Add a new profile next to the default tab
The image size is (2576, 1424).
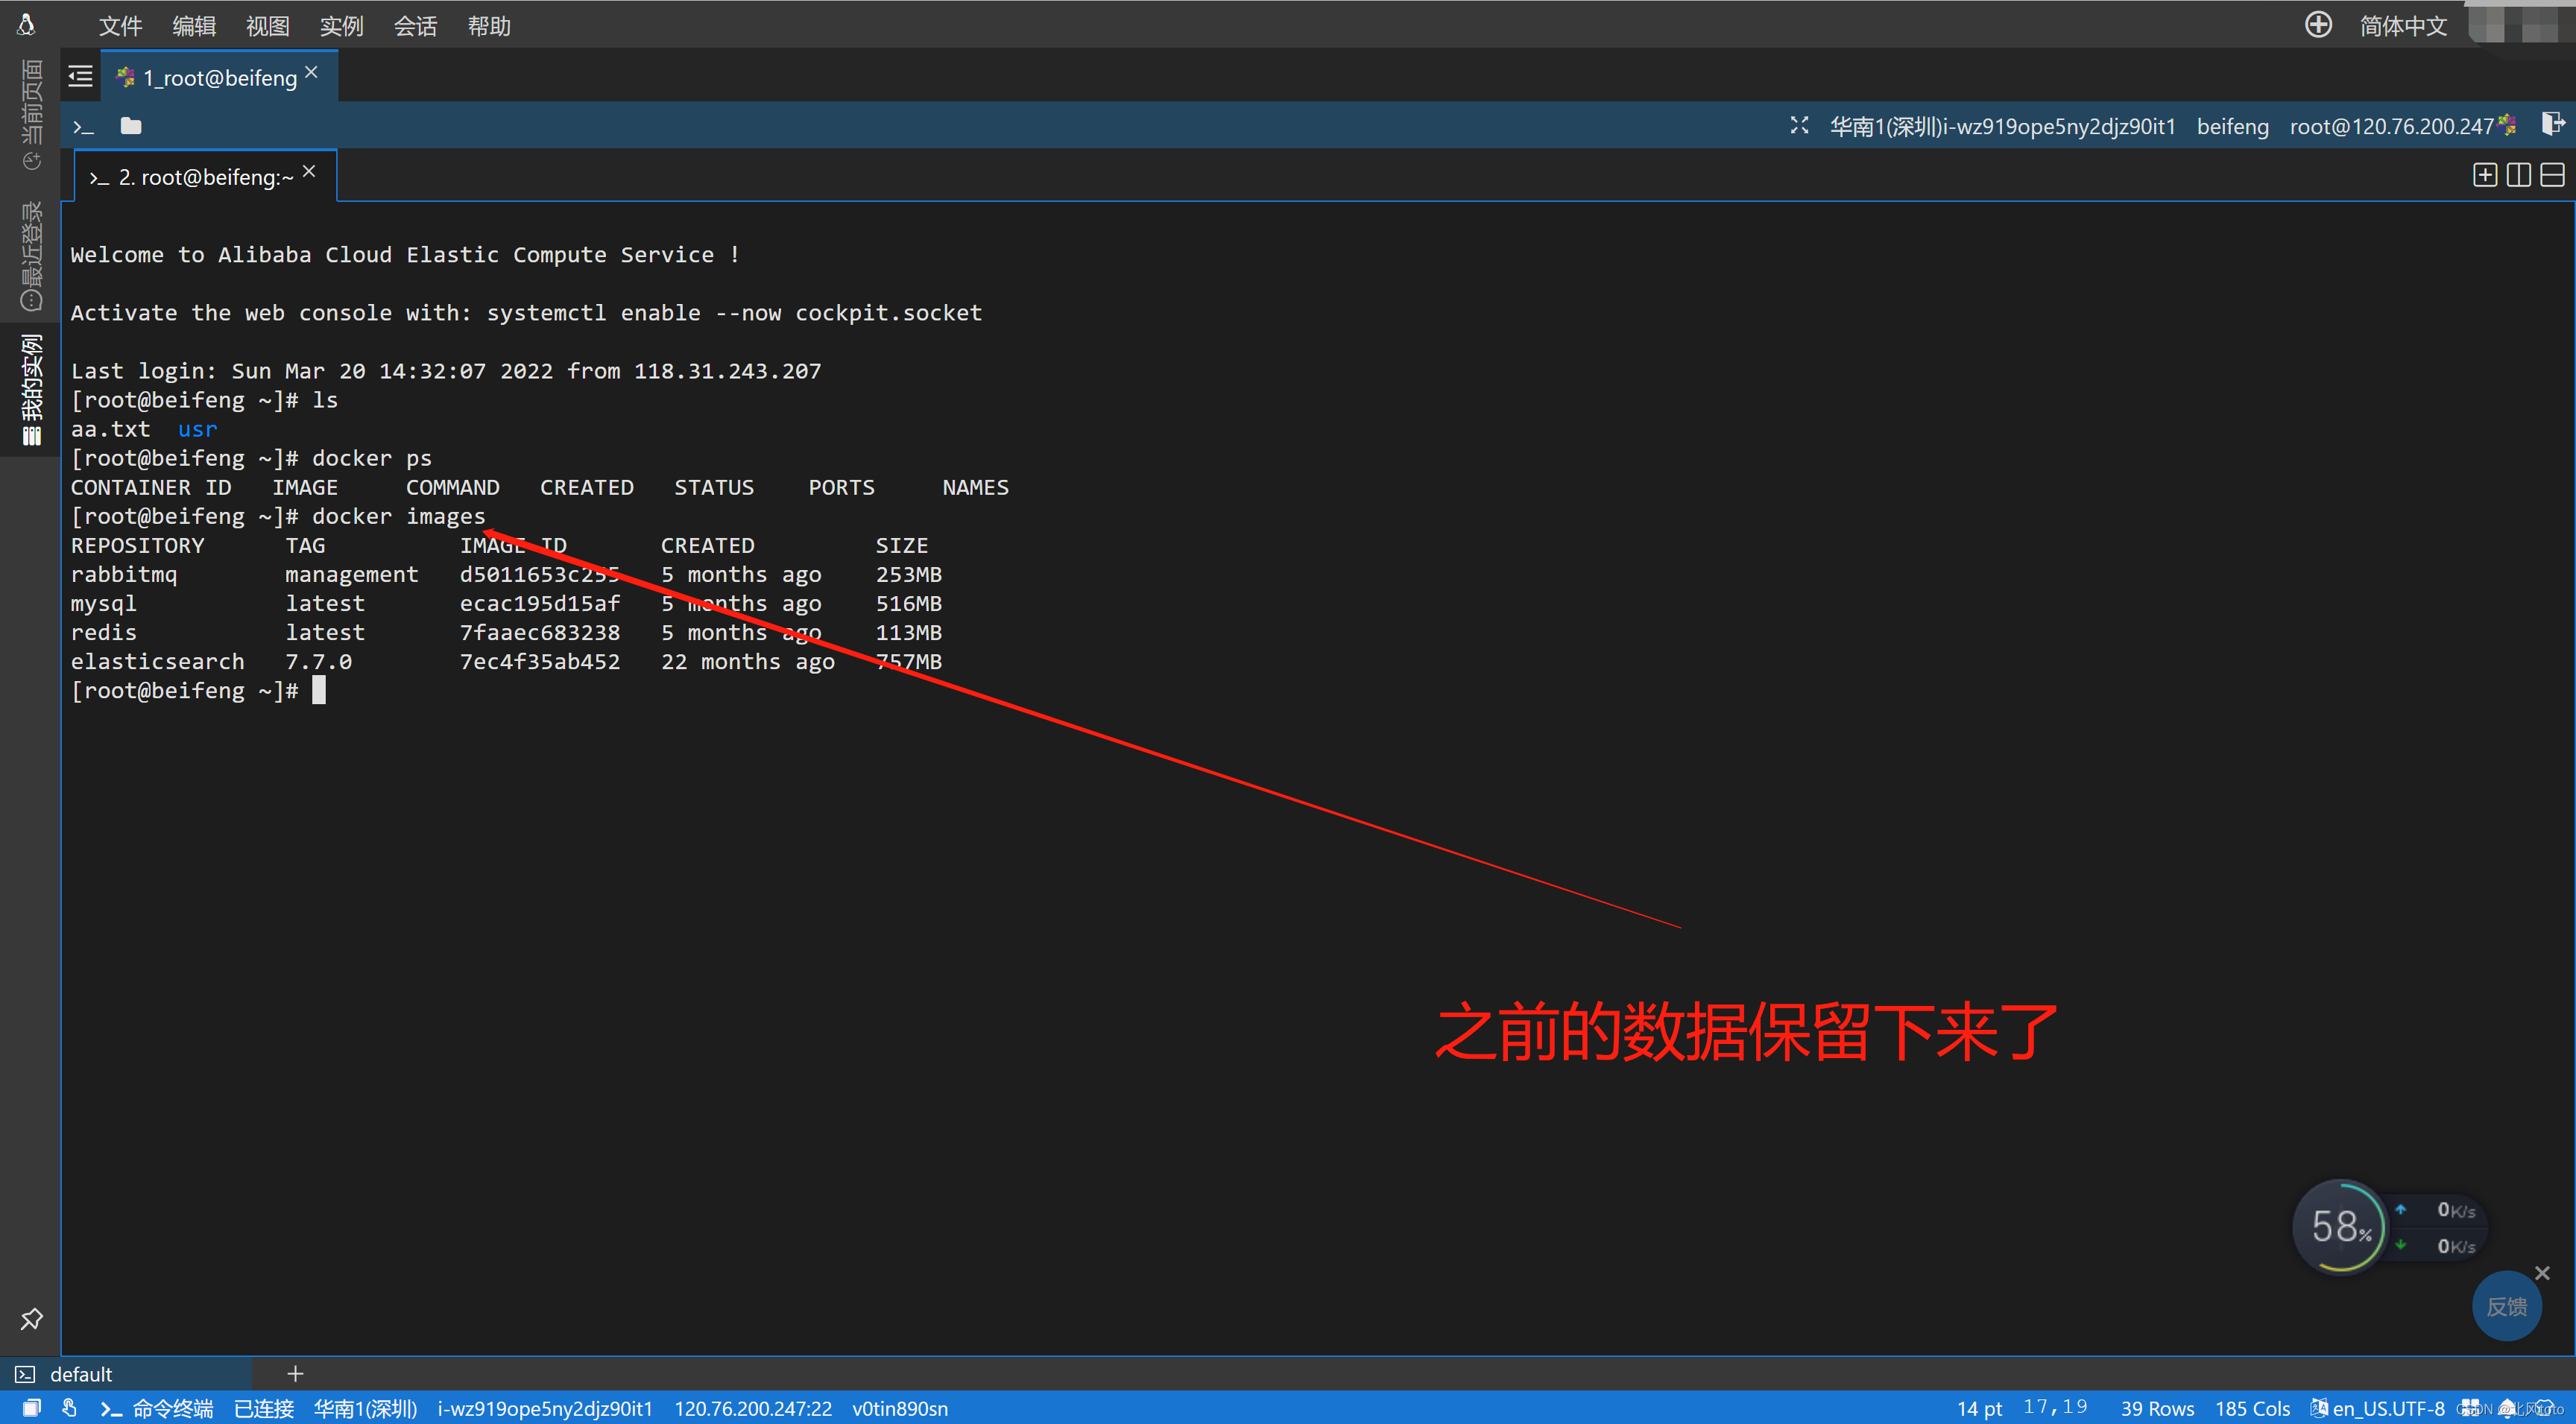[x=295, y=1373]
